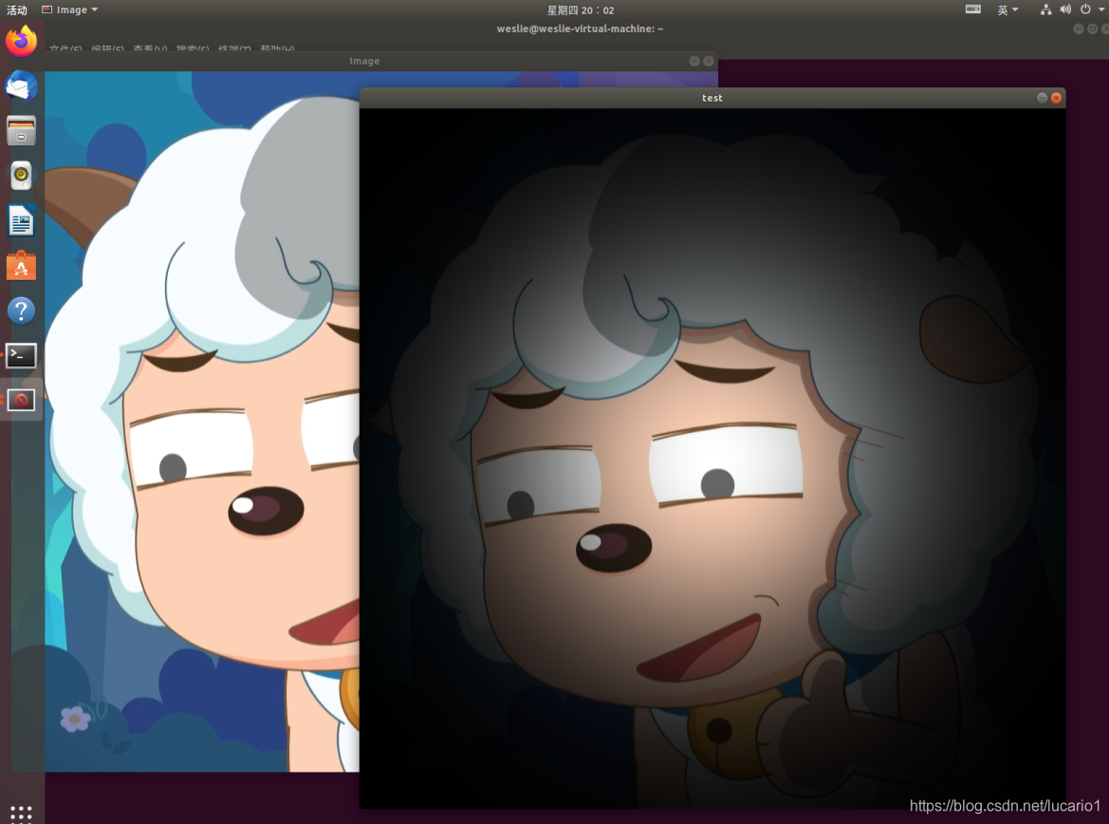This screenshot has width=1109, height=824.
Task: Open Firefox from the dock
Action: [21, 41]
